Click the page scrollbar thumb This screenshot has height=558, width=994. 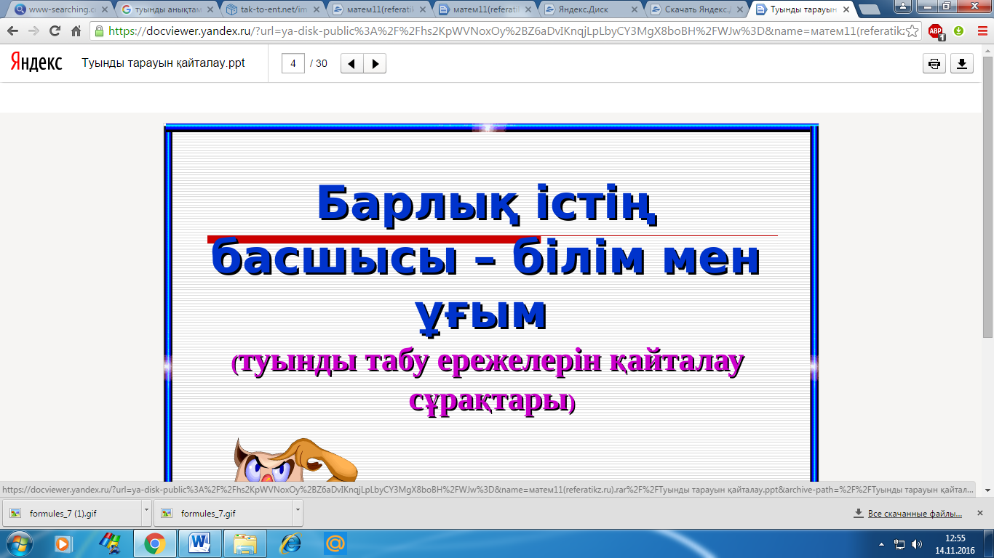tap(987, 197)
